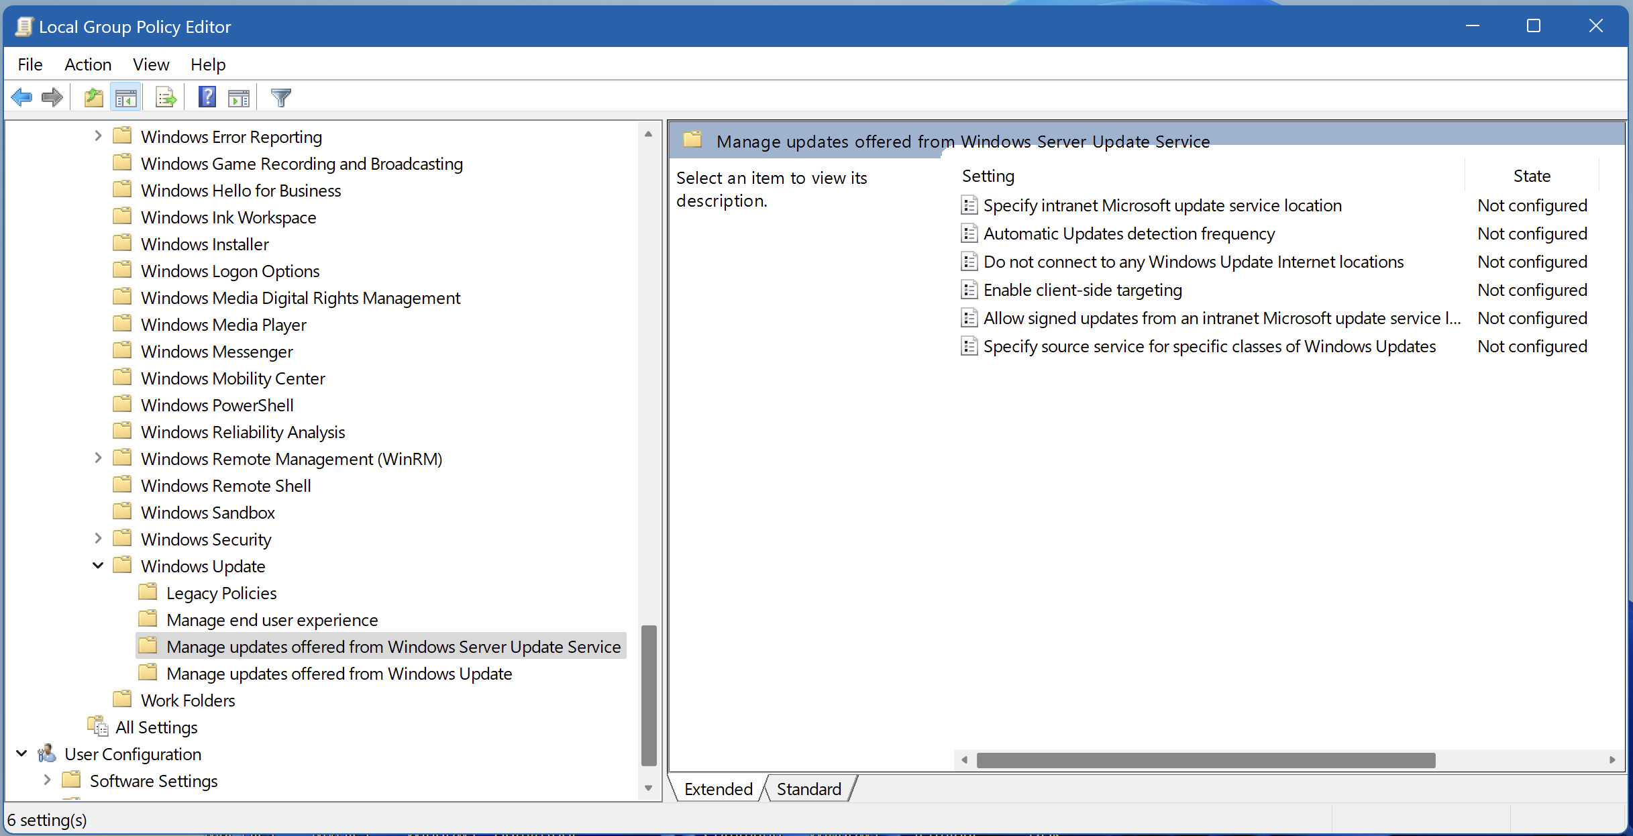Click policy icon beside Allow signed updates
The image size is (1633, 836).
pos(969,318)
